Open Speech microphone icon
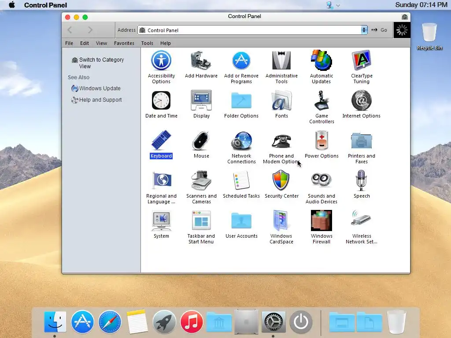 (x=362, y=180)
